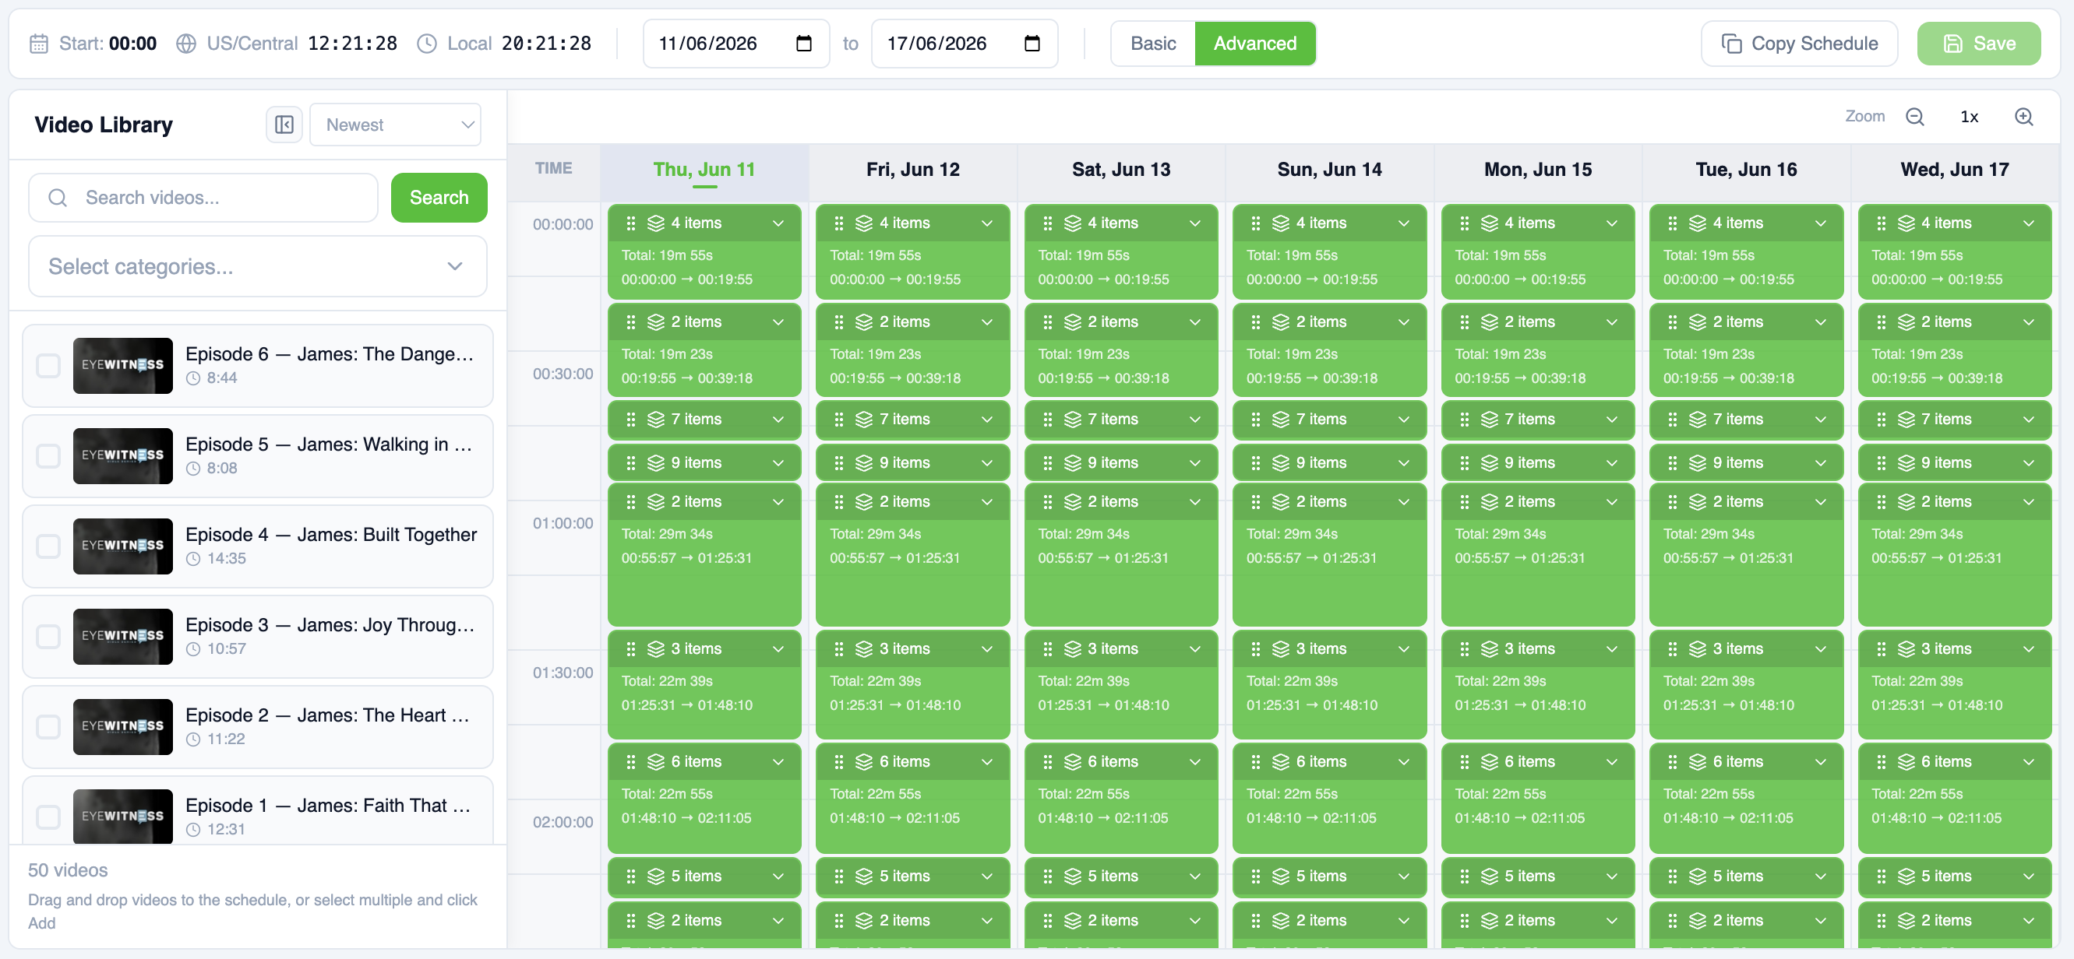Grab drag handle of Thu 4 items block
The image size is (2074, 959).
click(x=630, y=223)
